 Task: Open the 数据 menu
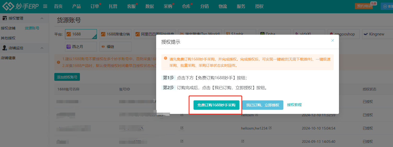coord(150,7)
